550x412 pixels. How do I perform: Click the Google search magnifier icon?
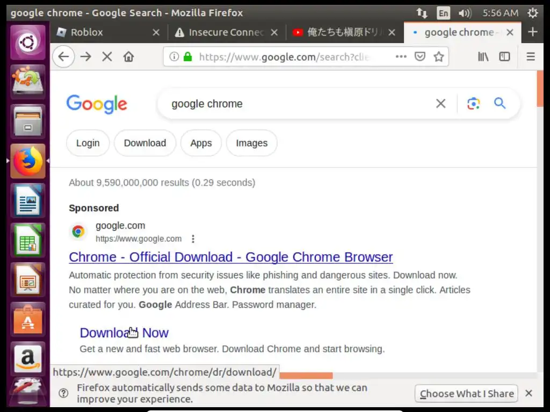[x=500, y=104]
